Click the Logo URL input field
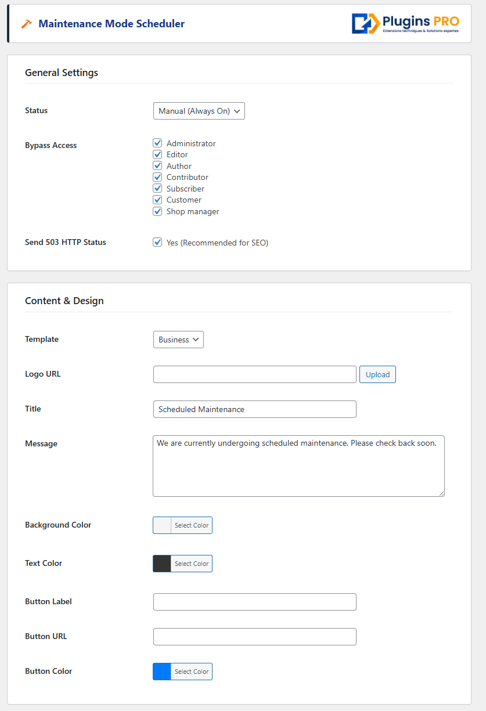 tap(254, 374)
